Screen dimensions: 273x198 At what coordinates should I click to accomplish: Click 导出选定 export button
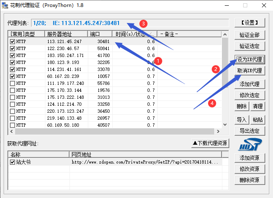coord(249,131)
